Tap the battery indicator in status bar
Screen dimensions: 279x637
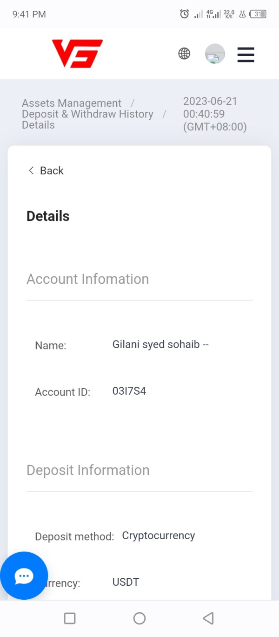pos(258,14)
